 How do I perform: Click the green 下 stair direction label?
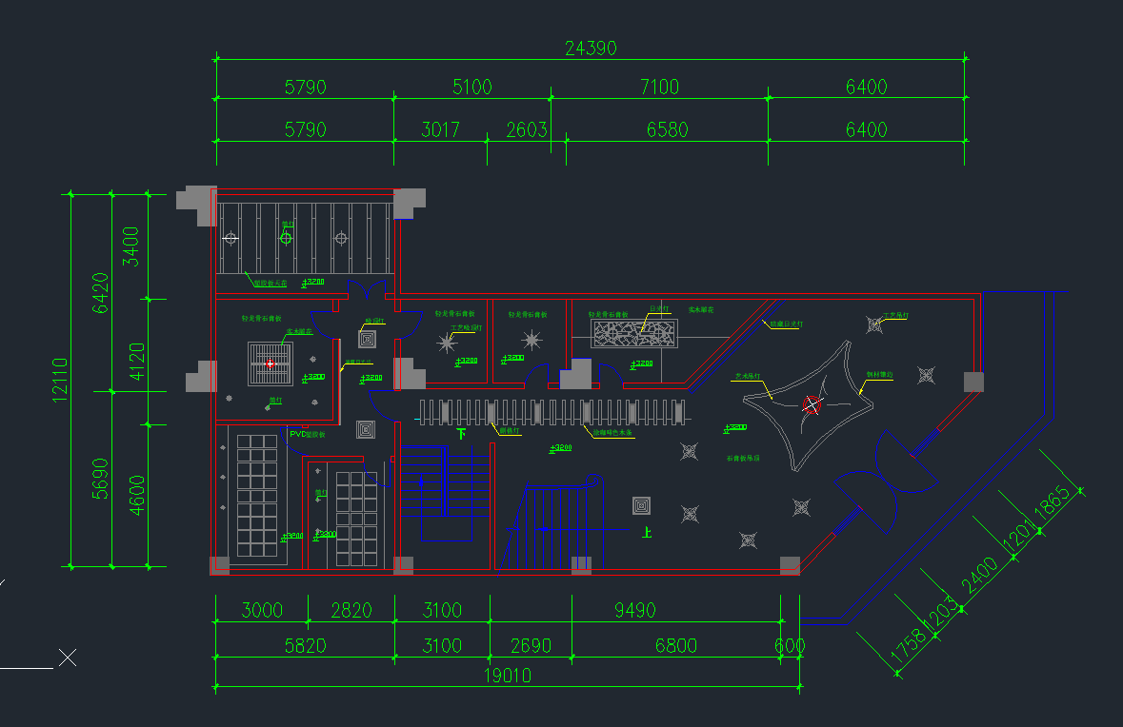point(461,434)
